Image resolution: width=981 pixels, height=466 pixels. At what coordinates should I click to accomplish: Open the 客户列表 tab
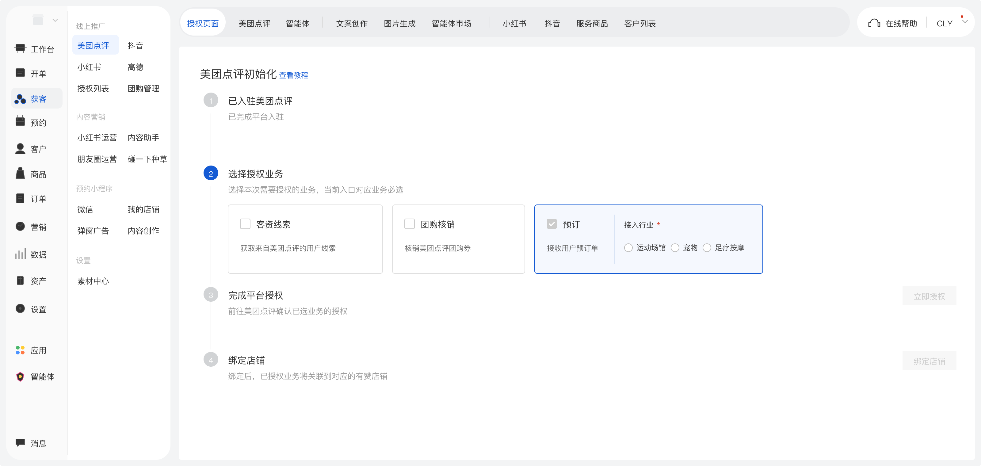[x=640, y=23]
